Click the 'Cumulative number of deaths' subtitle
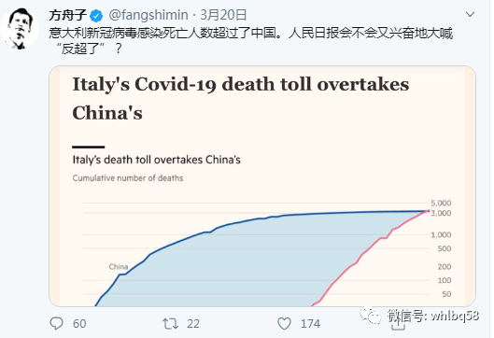Screen dimensions: 494x338 (x=128, y=178)
